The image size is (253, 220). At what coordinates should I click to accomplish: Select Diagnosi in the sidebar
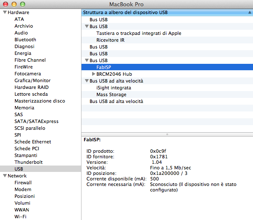tap(24, 46)
